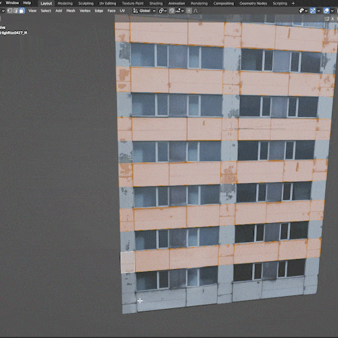Click the viewport object visibility icon
338x338 pixels.
[x=301, y=11]
